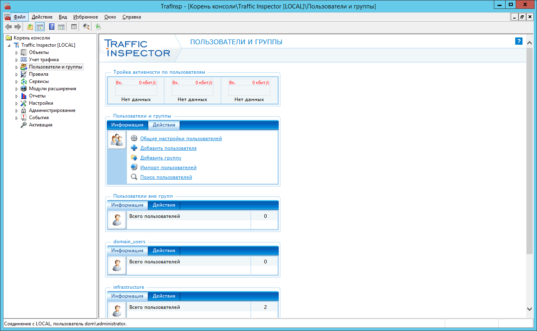Click the TrafInsp app icon in title bar

tap(7, 6)
